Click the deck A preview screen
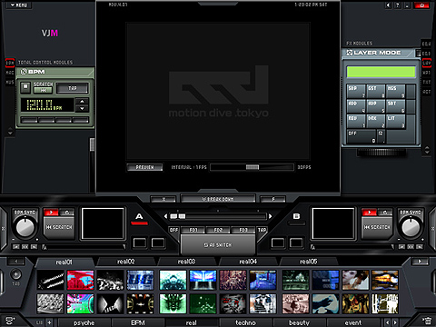436x327 pixels. [103, 223]
